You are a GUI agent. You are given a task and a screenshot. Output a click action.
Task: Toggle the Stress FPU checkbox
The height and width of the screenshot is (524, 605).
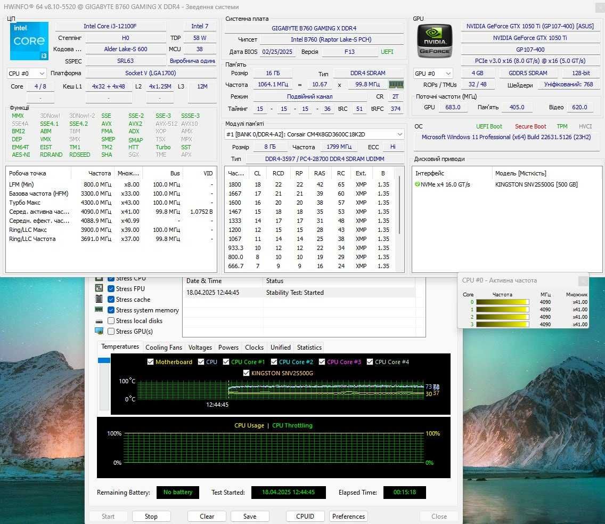coord(111,288)
